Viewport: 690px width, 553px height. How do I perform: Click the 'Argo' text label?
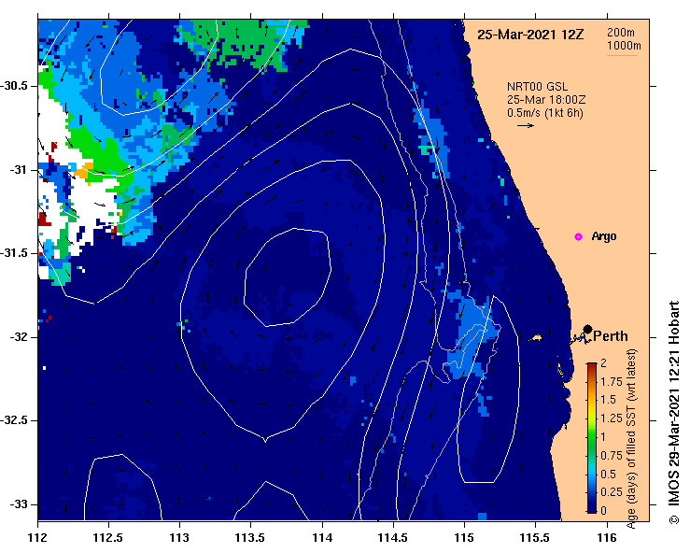604,236
